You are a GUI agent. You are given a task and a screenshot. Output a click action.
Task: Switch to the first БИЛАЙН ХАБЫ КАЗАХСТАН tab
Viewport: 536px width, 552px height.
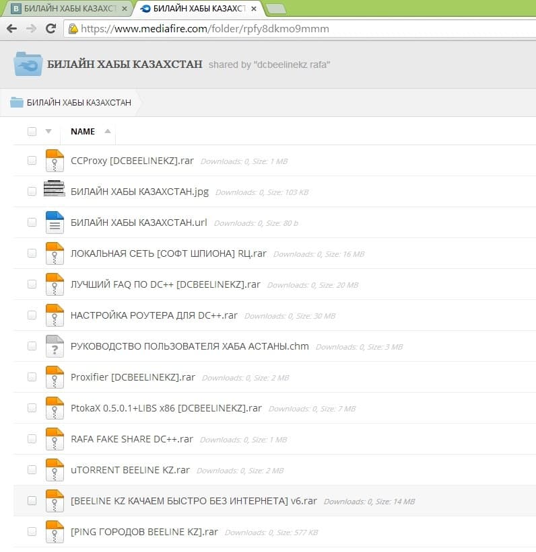(x=67, y=9)
